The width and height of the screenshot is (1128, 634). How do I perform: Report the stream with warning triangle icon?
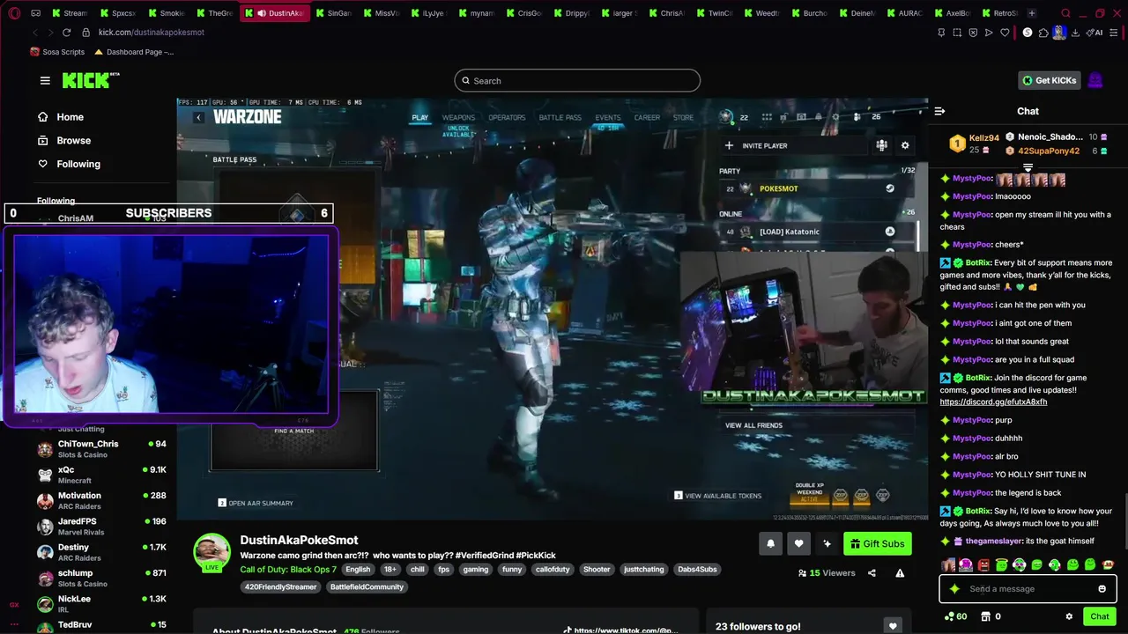coord(900,573)
